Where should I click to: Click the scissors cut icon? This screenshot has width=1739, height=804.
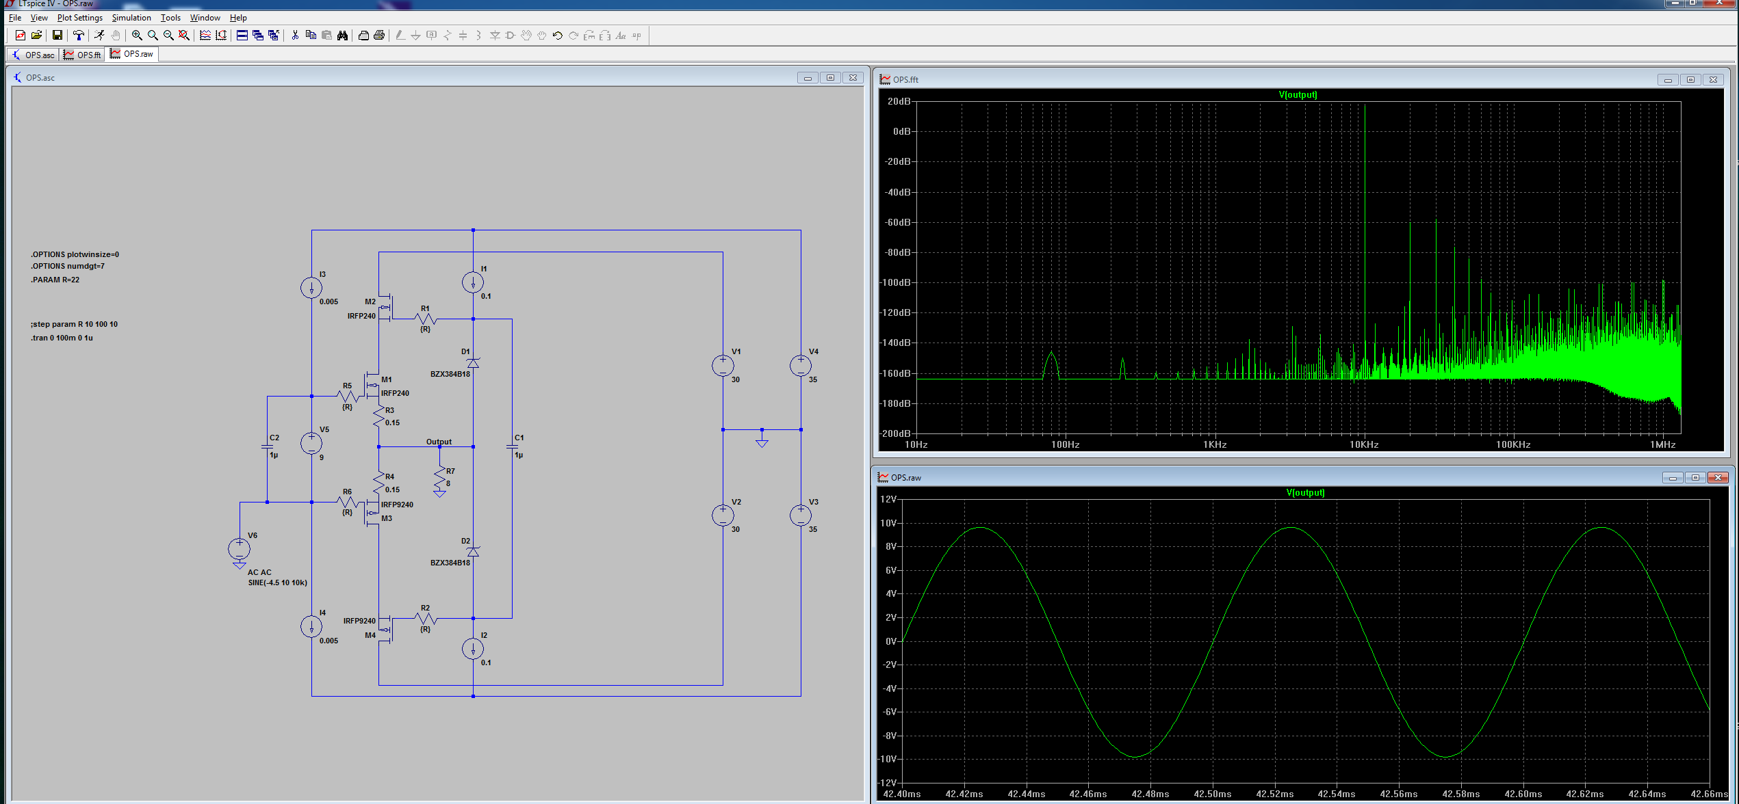click(x=295, y=36)
